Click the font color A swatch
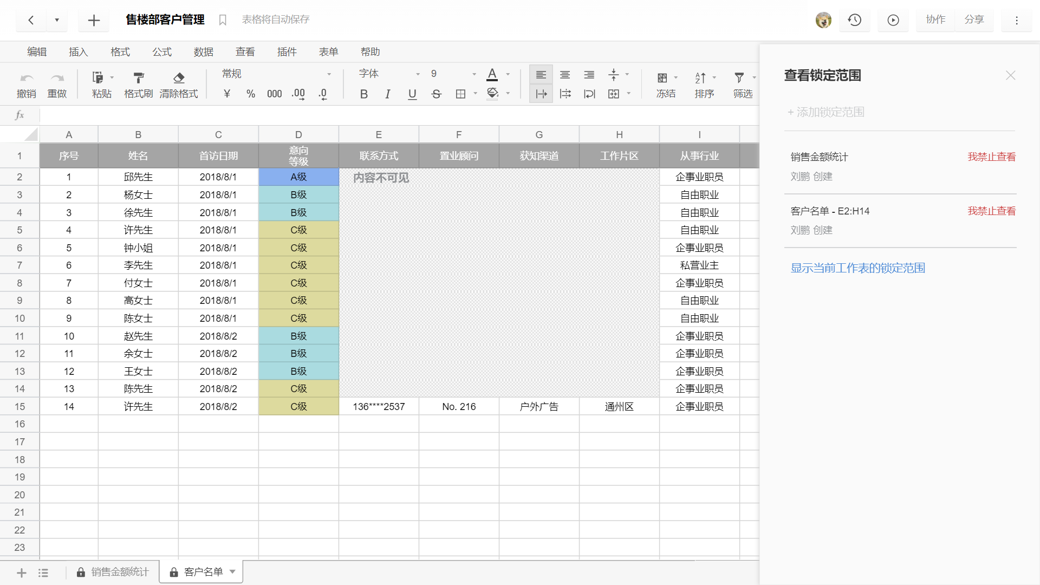The height and width of the screenshot is (585, 1040). 492,74
